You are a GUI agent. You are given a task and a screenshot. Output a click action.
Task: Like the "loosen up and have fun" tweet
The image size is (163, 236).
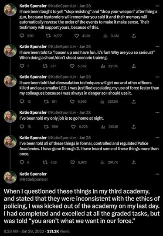72,66
